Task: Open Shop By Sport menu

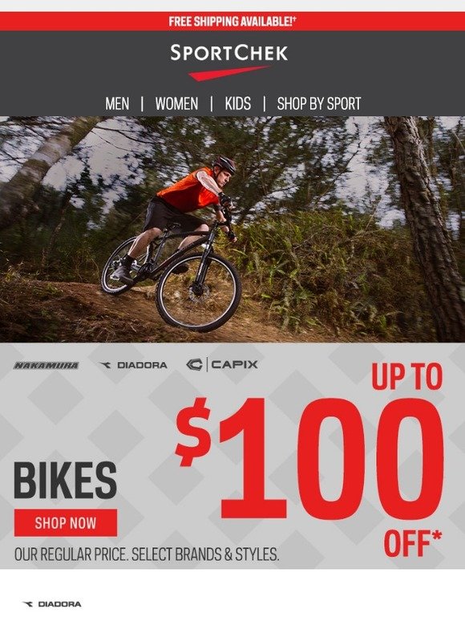Action: [x=319, y=103]
